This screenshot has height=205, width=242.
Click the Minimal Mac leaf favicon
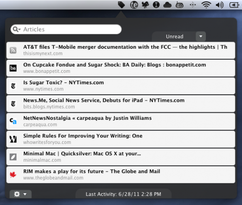(13, 157)
